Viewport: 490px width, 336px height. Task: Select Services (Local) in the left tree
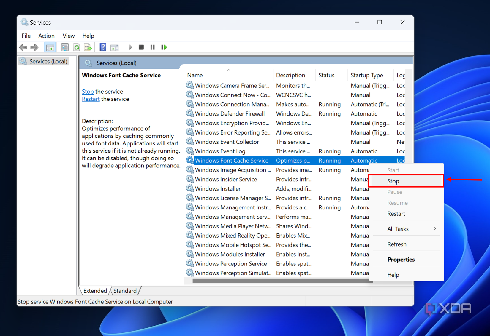[44, 61]
